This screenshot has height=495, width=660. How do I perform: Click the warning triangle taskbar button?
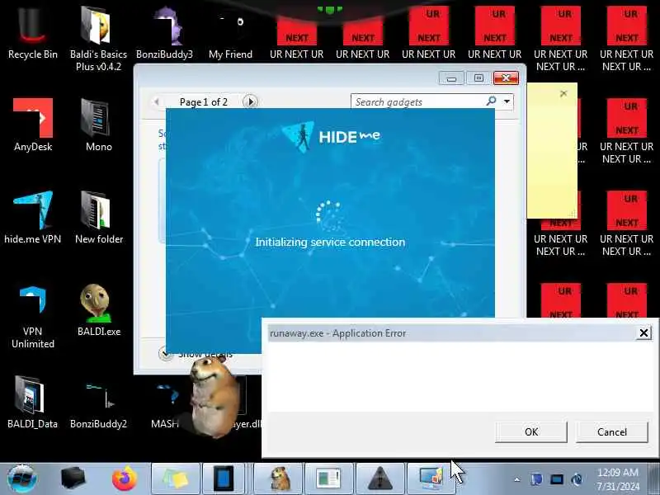[380, 478]
